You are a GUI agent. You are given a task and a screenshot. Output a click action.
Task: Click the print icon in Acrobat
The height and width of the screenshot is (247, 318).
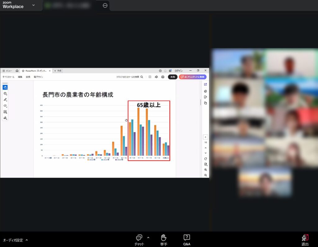[x=163, y=77]
